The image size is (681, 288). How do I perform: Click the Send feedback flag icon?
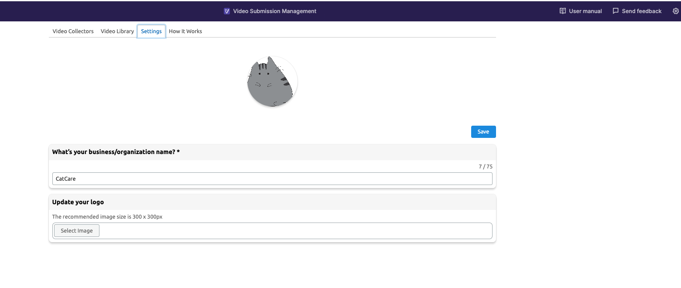coord(616,11)
